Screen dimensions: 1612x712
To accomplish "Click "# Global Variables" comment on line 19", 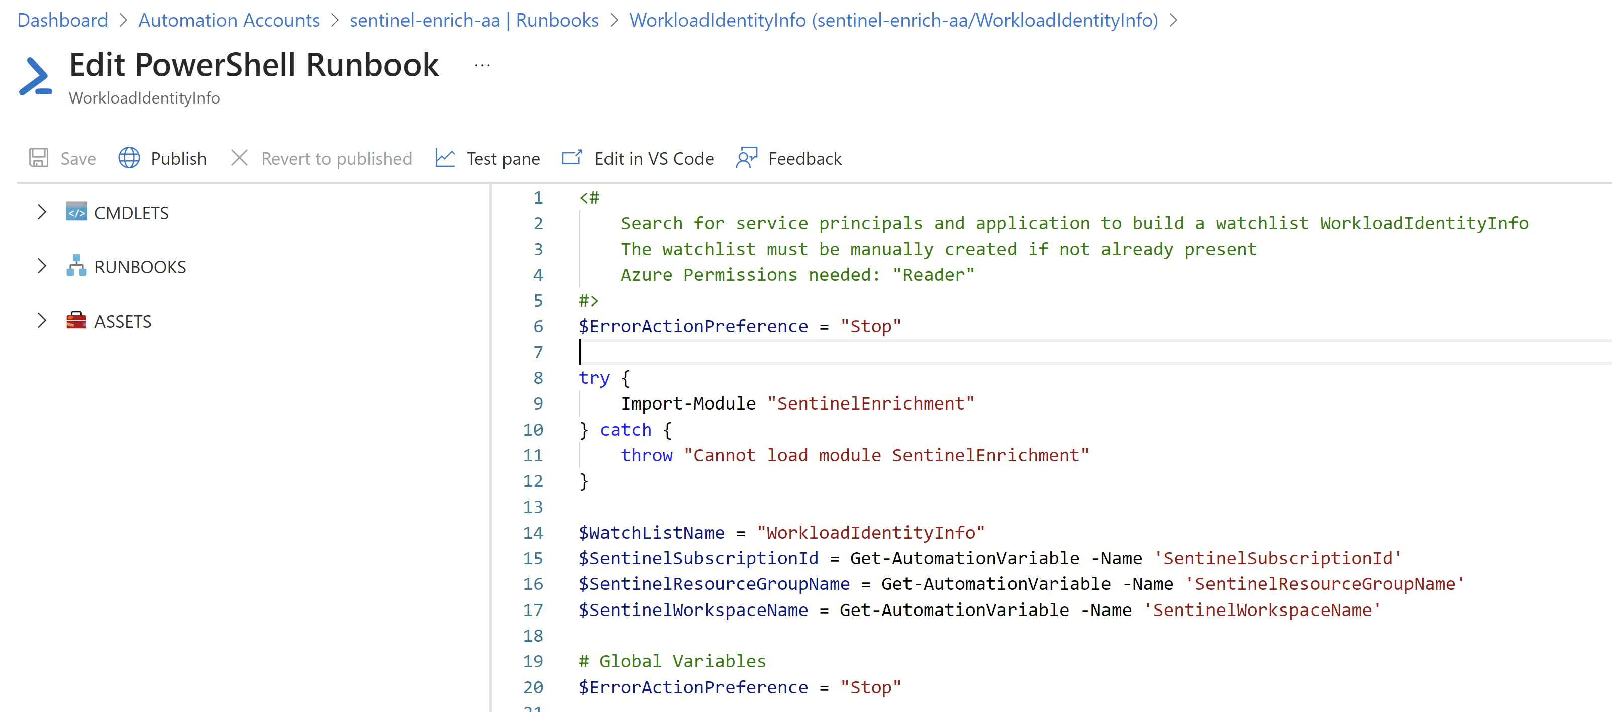I will [673, 661].
